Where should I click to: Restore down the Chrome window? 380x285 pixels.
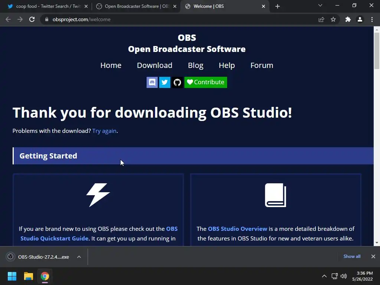[354, 5]
